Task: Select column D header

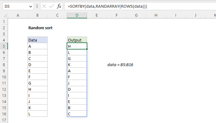Action: (x=77, y=15)
